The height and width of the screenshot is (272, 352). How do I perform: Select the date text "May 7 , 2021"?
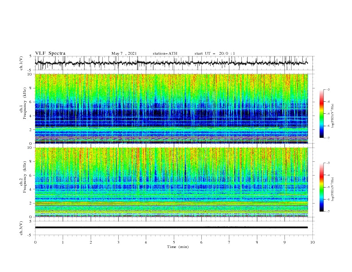124,53
